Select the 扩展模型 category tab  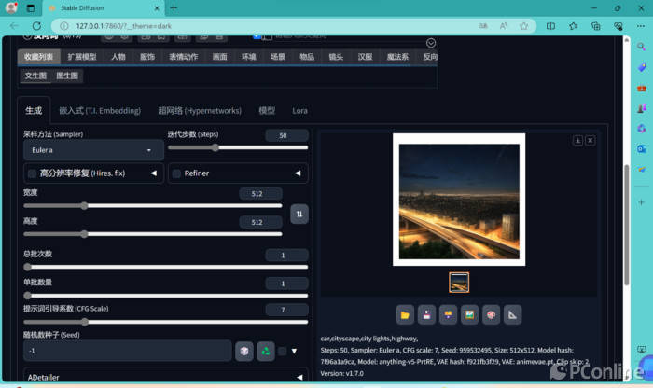pos(82,57)
